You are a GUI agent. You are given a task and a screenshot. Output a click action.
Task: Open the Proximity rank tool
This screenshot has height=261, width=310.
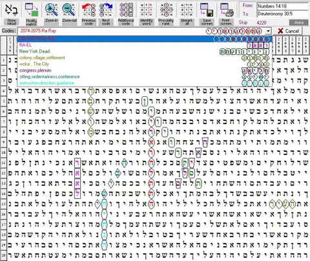pos(166,14)
